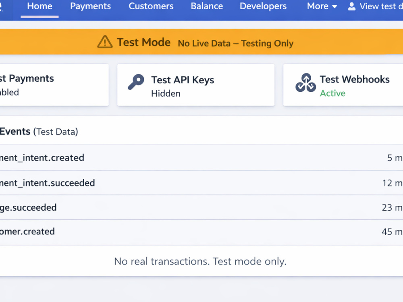Open the payment_intent.succeeded event row
The width and height of the screenshot is (403, 302).
coord(201,182)
